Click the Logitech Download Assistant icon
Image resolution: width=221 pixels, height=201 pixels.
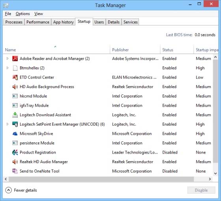[x=15, y=115]
